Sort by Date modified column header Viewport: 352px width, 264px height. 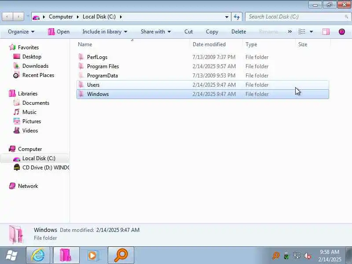pyautogui.click(x=216, y=44)
